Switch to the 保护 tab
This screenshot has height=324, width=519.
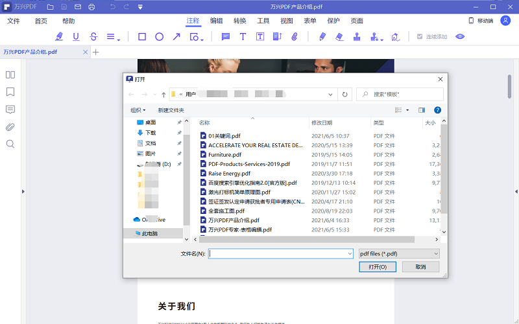pos(333,21)
